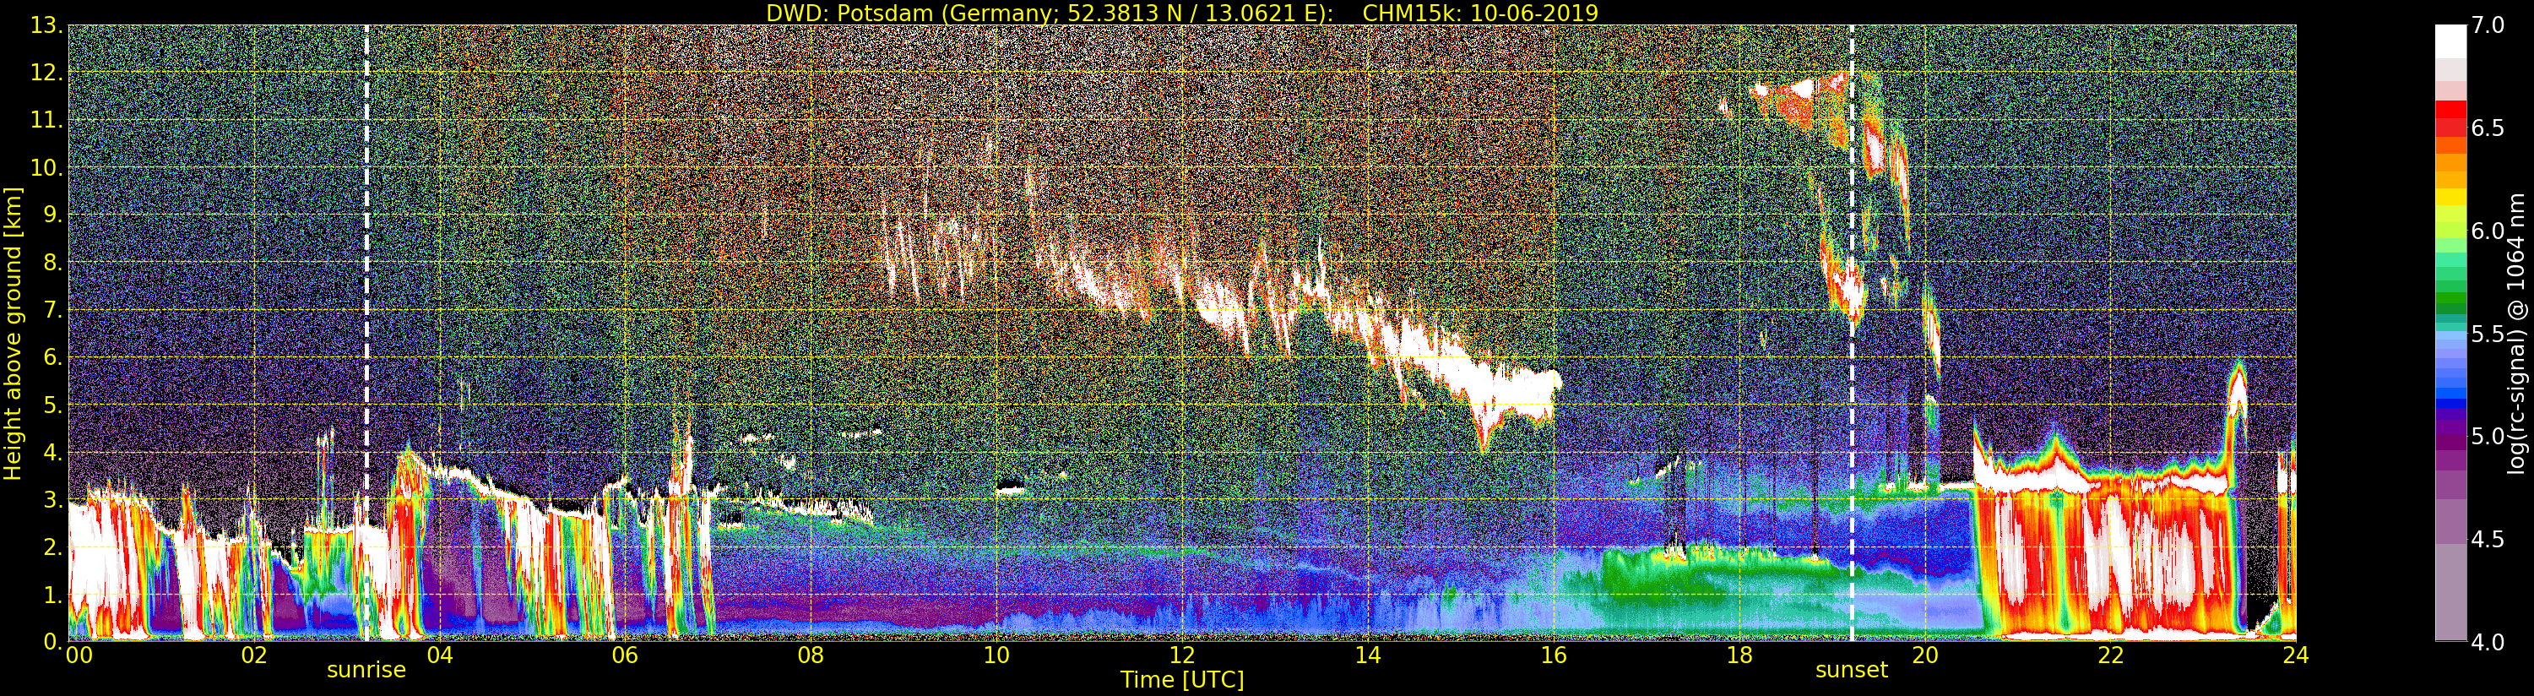Click the time axis tick '04'
The image size is (2534, 696).
440,655
